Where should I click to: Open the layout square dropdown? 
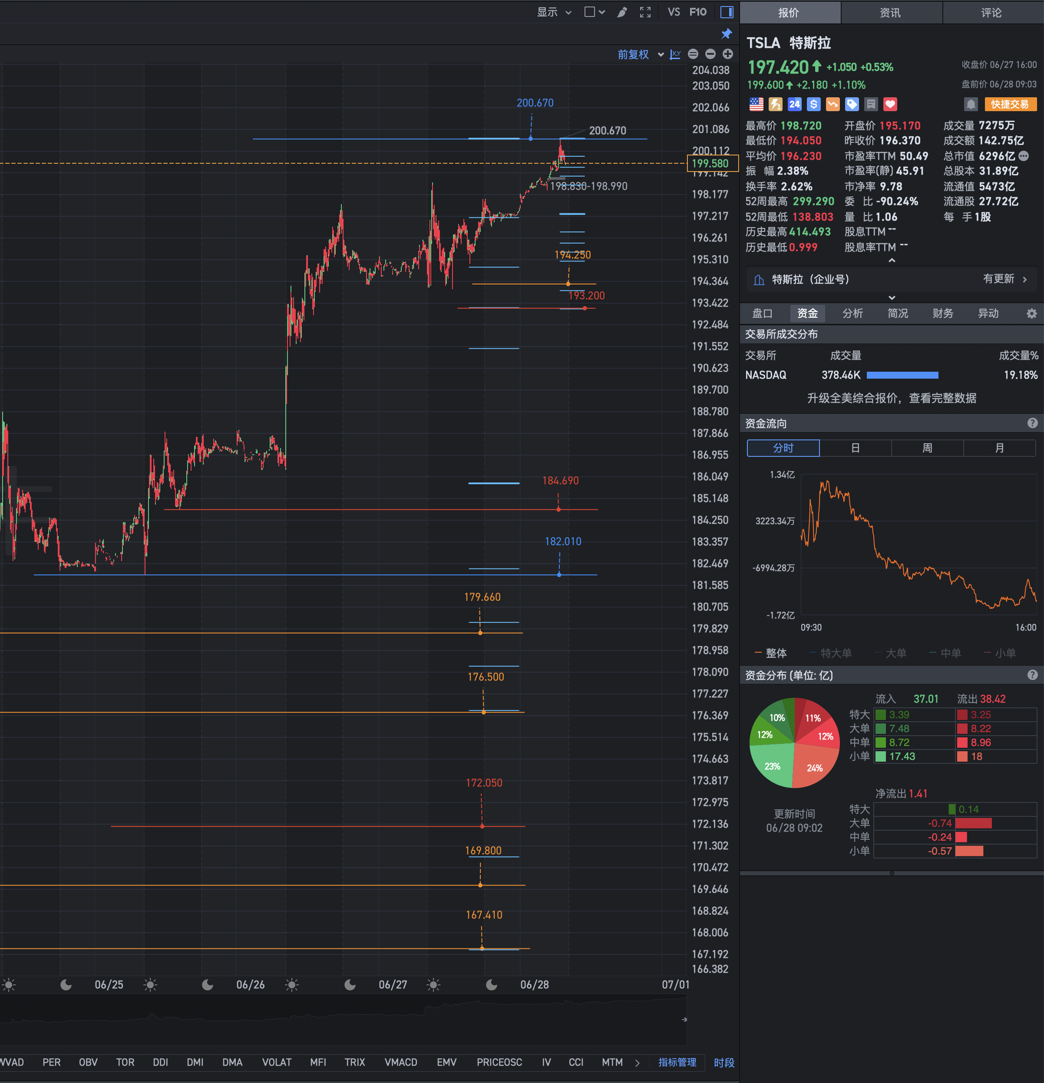tap(595, 12)
